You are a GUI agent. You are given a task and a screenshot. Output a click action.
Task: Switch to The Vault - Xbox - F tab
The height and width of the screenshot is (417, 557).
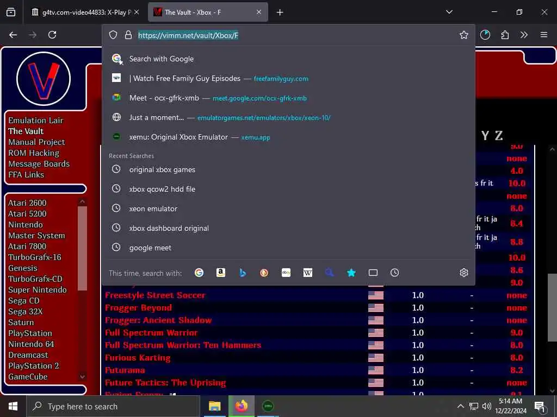pyautogui.click(x=208, y=12)
